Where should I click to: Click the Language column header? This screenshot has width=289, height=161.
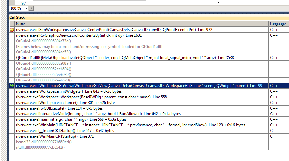click(x=279, y=24)
